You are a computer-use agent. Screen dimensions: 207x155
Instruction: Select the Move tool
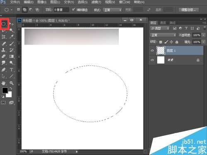pos(12,24)
